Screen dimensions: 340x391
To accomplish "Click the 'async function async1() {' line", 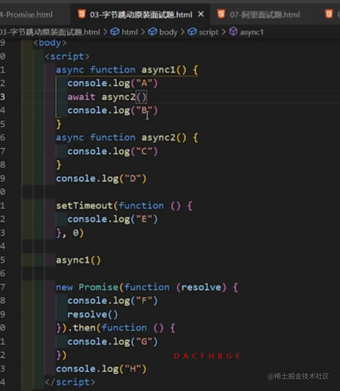I will coord(127,70).
